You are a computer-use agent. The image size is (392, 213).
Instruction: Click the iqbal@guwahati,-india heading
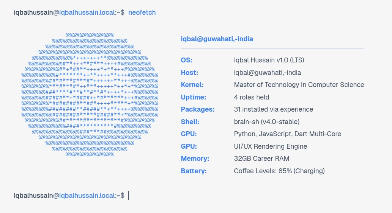pos(217,39)
